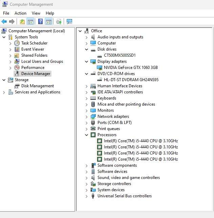
Task: Select the last Intel Core i5-4440 processor
Action: tap(141, 159)
